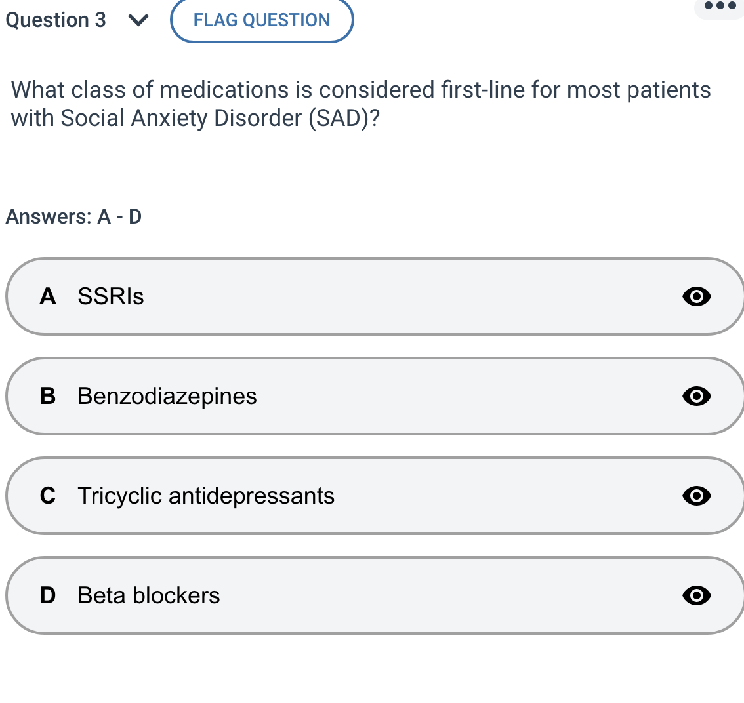Click the letter A marker on the first answer
744x703 pixels.
coord(47,296)
